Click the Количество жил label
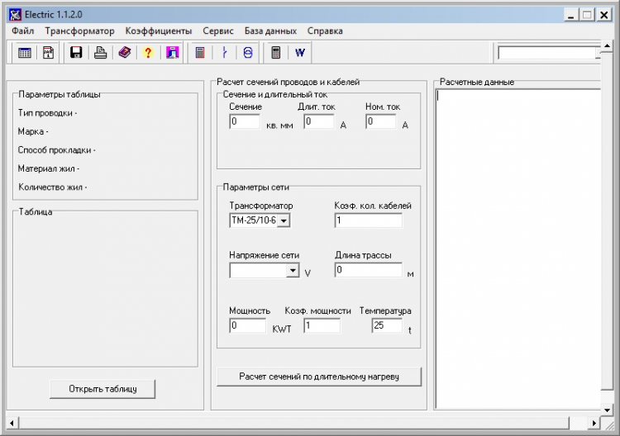The height and width of the screenshot is (436, 620). [x=52, y=187]
